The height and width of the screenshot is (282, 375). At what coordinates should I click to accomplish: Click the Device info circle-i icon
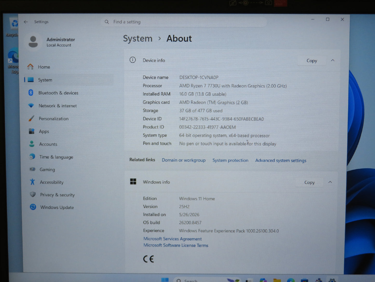(x=133, y=60)
